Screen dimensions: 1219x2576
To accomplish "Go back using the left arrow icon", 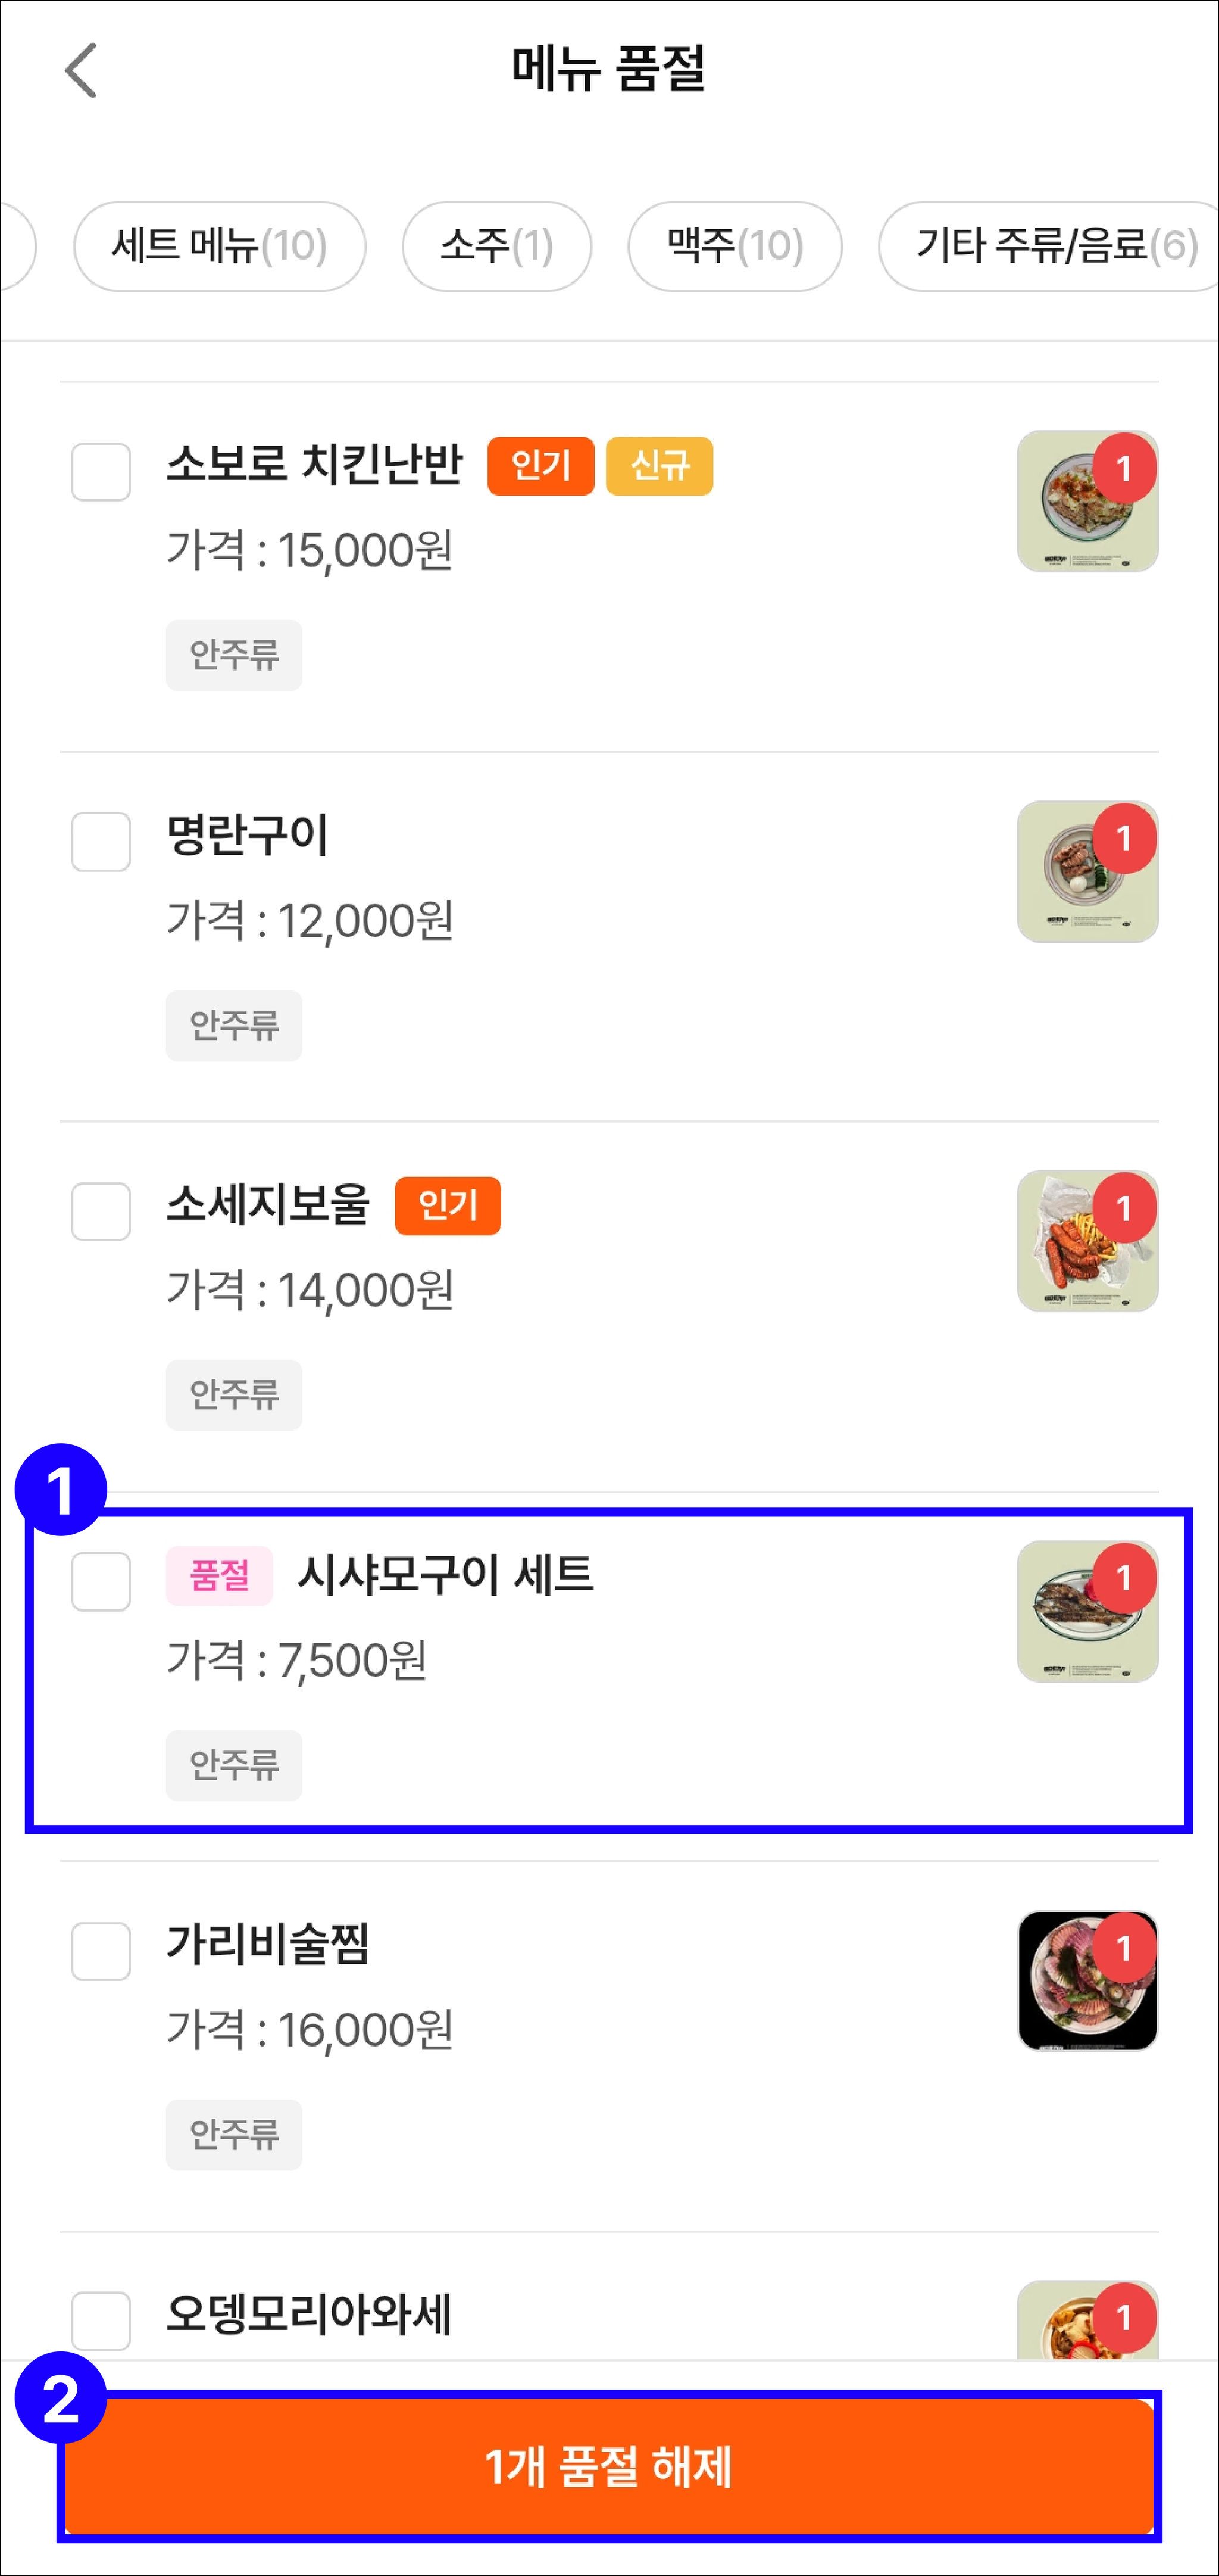I will click(81, 70).
